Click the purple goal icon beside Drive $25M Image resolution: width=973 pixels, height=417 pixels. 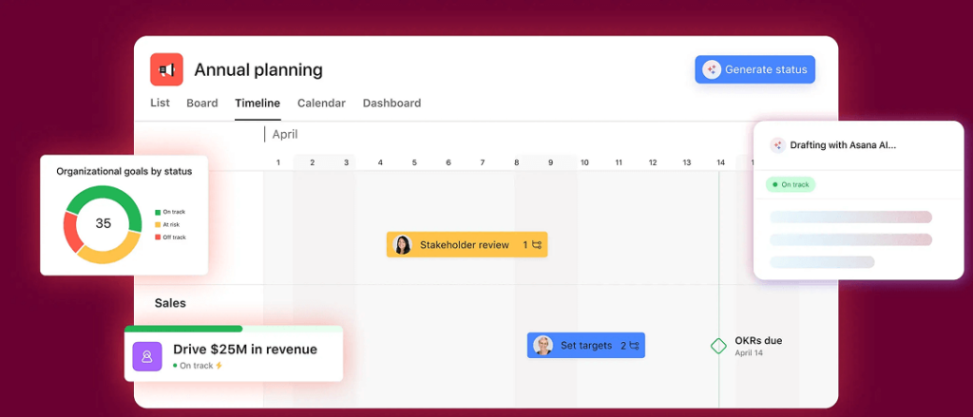click(x=147, y=357)
